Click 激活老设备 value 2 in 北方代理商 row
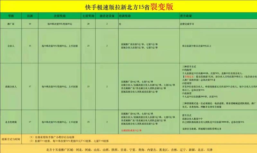 (x=107, y=122)
